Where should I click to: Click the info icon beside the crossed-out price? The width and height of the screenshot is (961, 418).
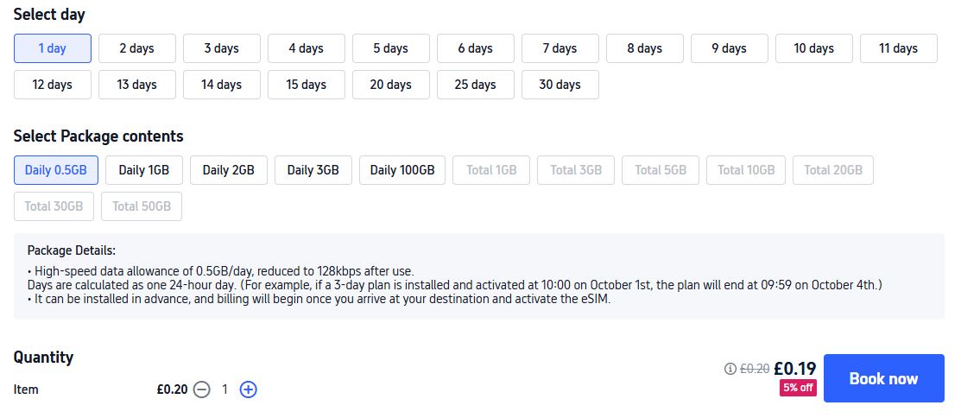pyautogui.click(x=730, y=369)
